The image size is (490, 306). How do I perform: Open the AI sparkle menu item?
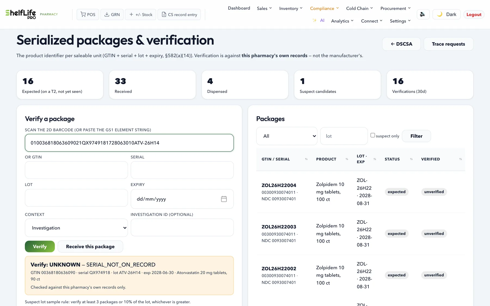tap(318, 20)
